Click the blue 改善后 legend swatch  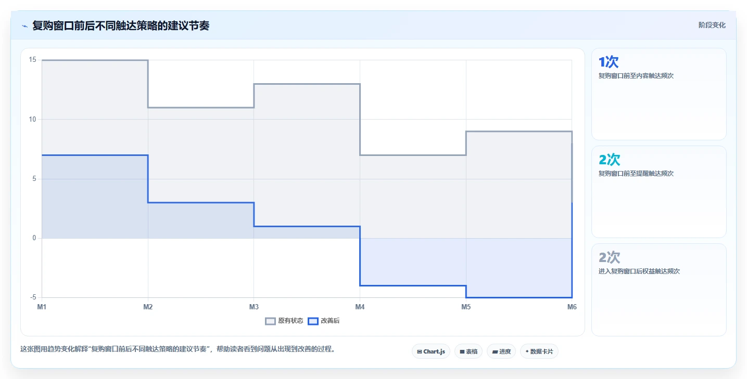[313, 321]
